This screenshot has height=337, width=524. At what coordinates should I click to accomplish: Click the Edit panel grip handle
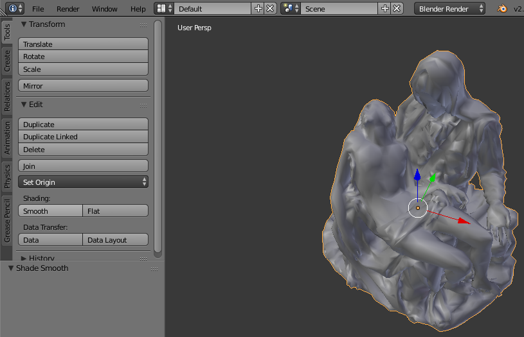coord(143,105)
